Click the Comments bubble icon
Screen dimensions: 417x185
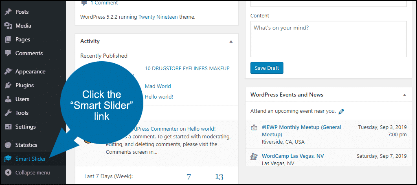(x=8, y=53)
